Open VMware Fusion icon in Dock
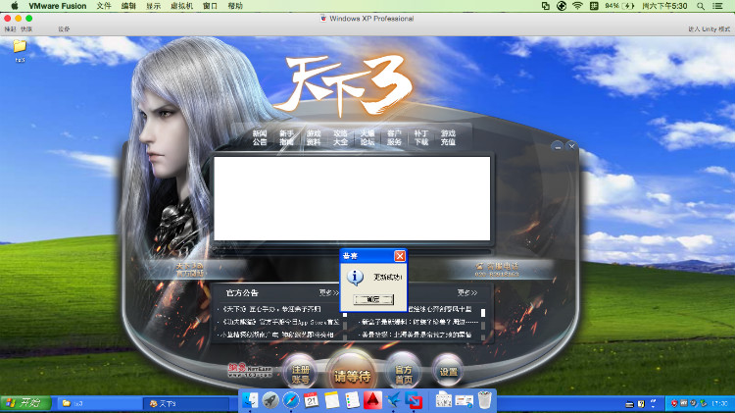This screenshot has height=413, width=735. pyautogui.click(x=414, y=400)
